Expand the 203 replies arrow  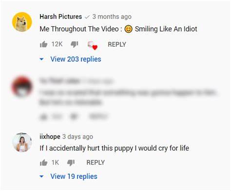pos(41,59)
